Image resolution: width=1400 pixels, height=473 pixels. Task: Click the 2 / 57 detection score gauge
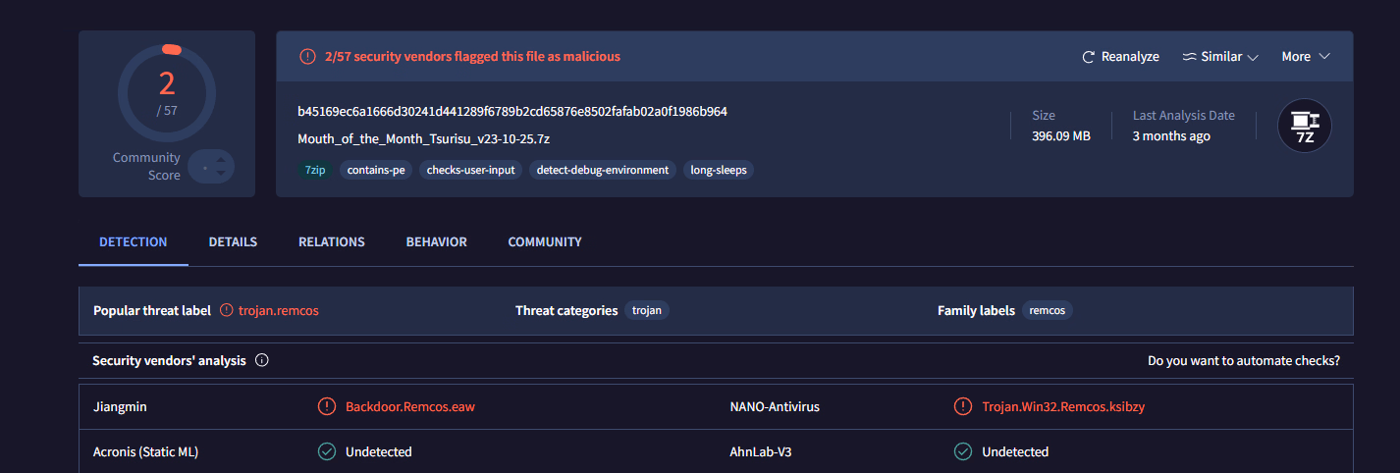(167, 93)
